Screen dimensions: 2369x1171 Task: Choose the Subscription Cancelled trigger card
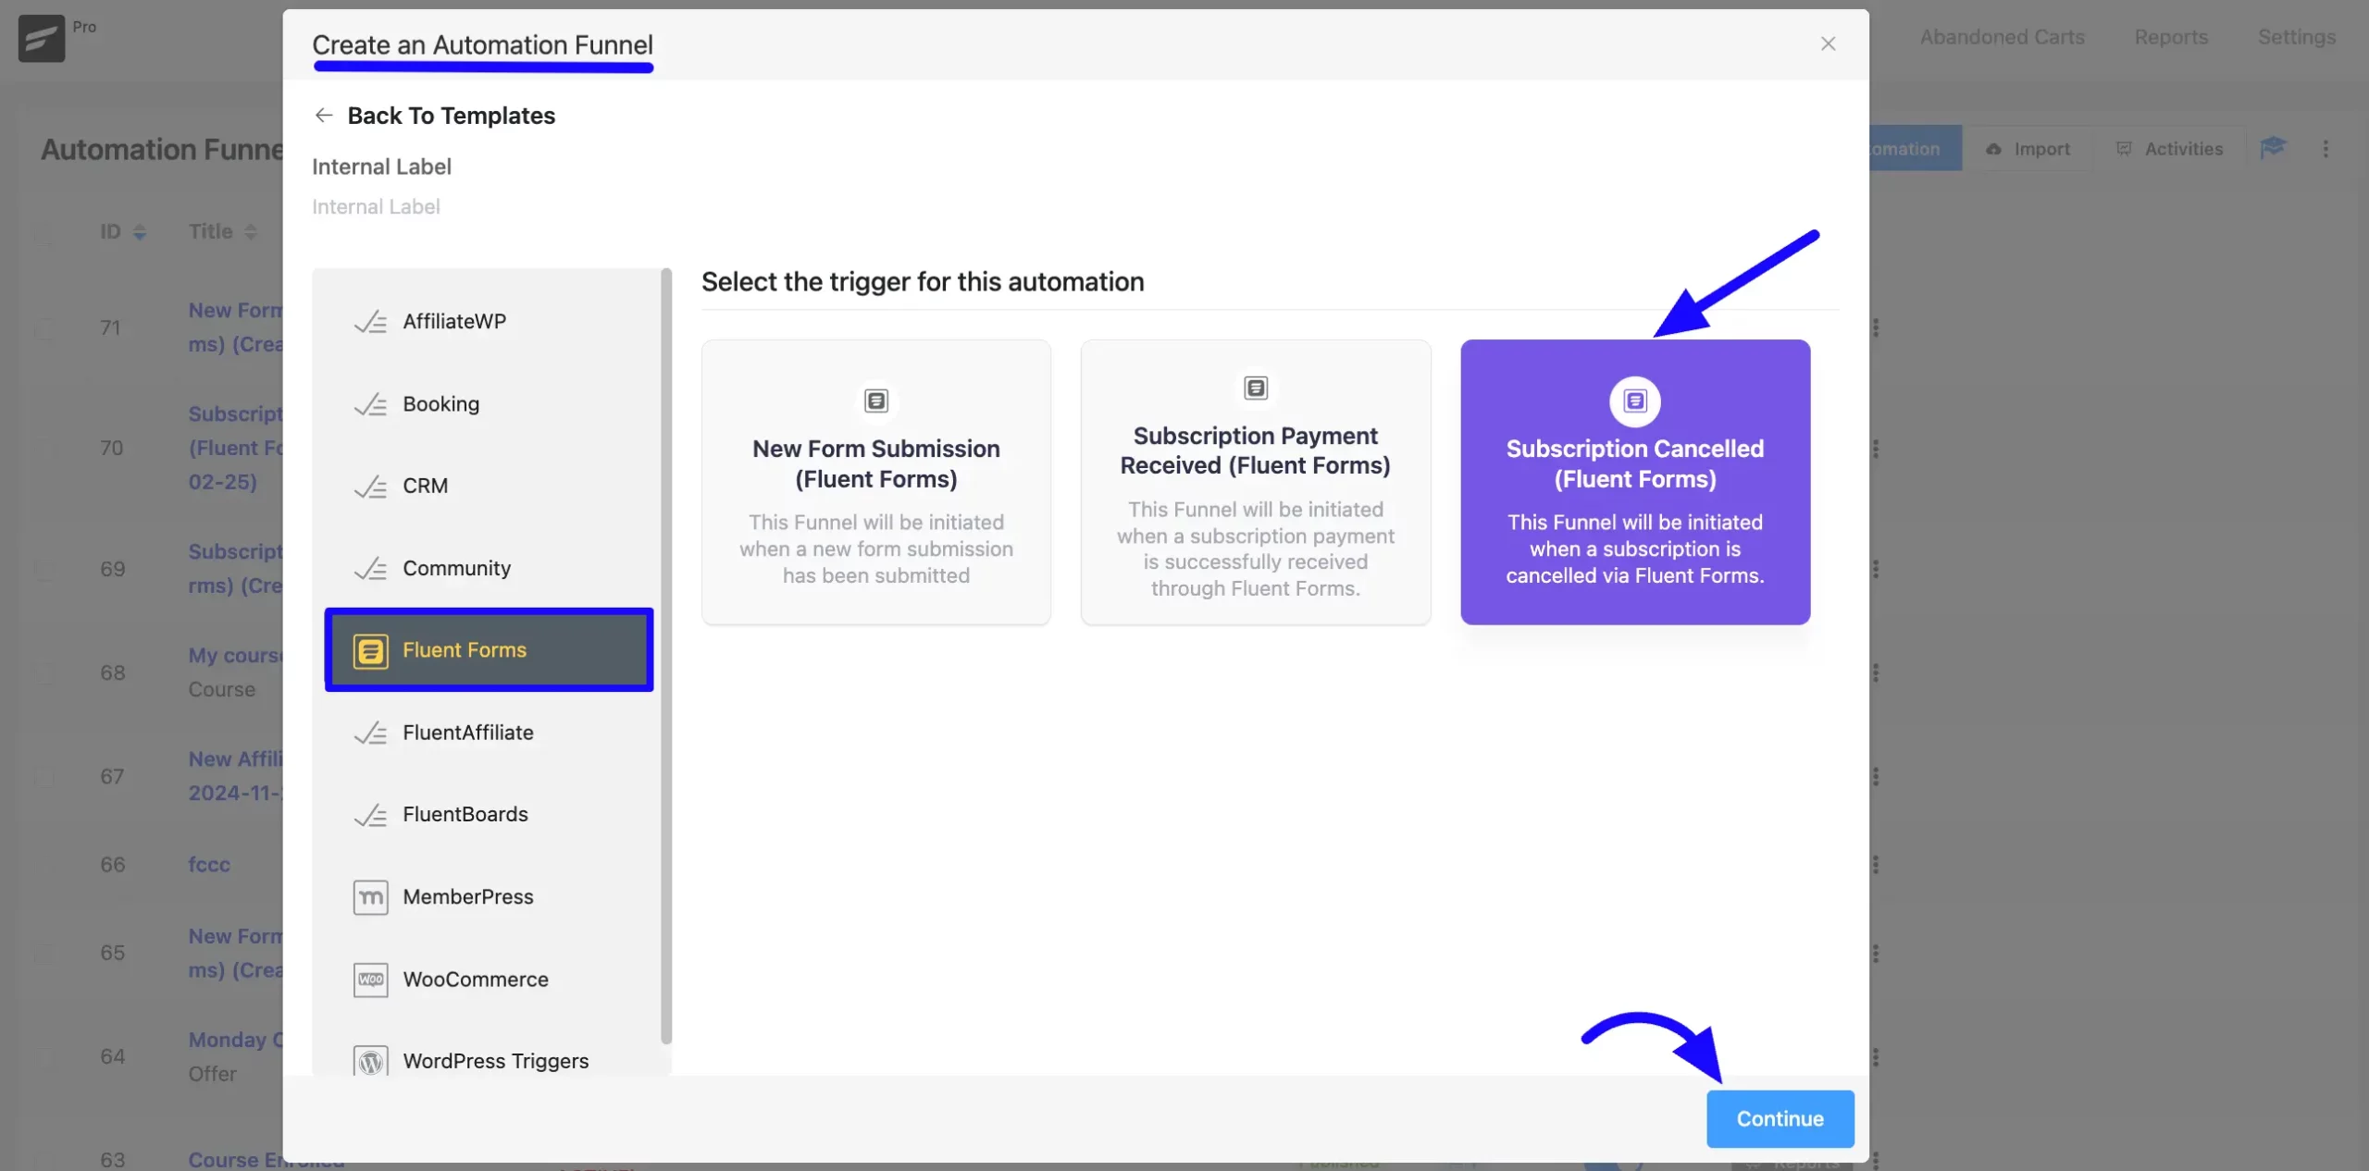point(1634,482)
